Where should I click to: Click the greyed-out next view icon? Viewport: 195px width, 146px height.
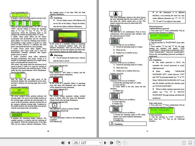(x=125, y=143)
